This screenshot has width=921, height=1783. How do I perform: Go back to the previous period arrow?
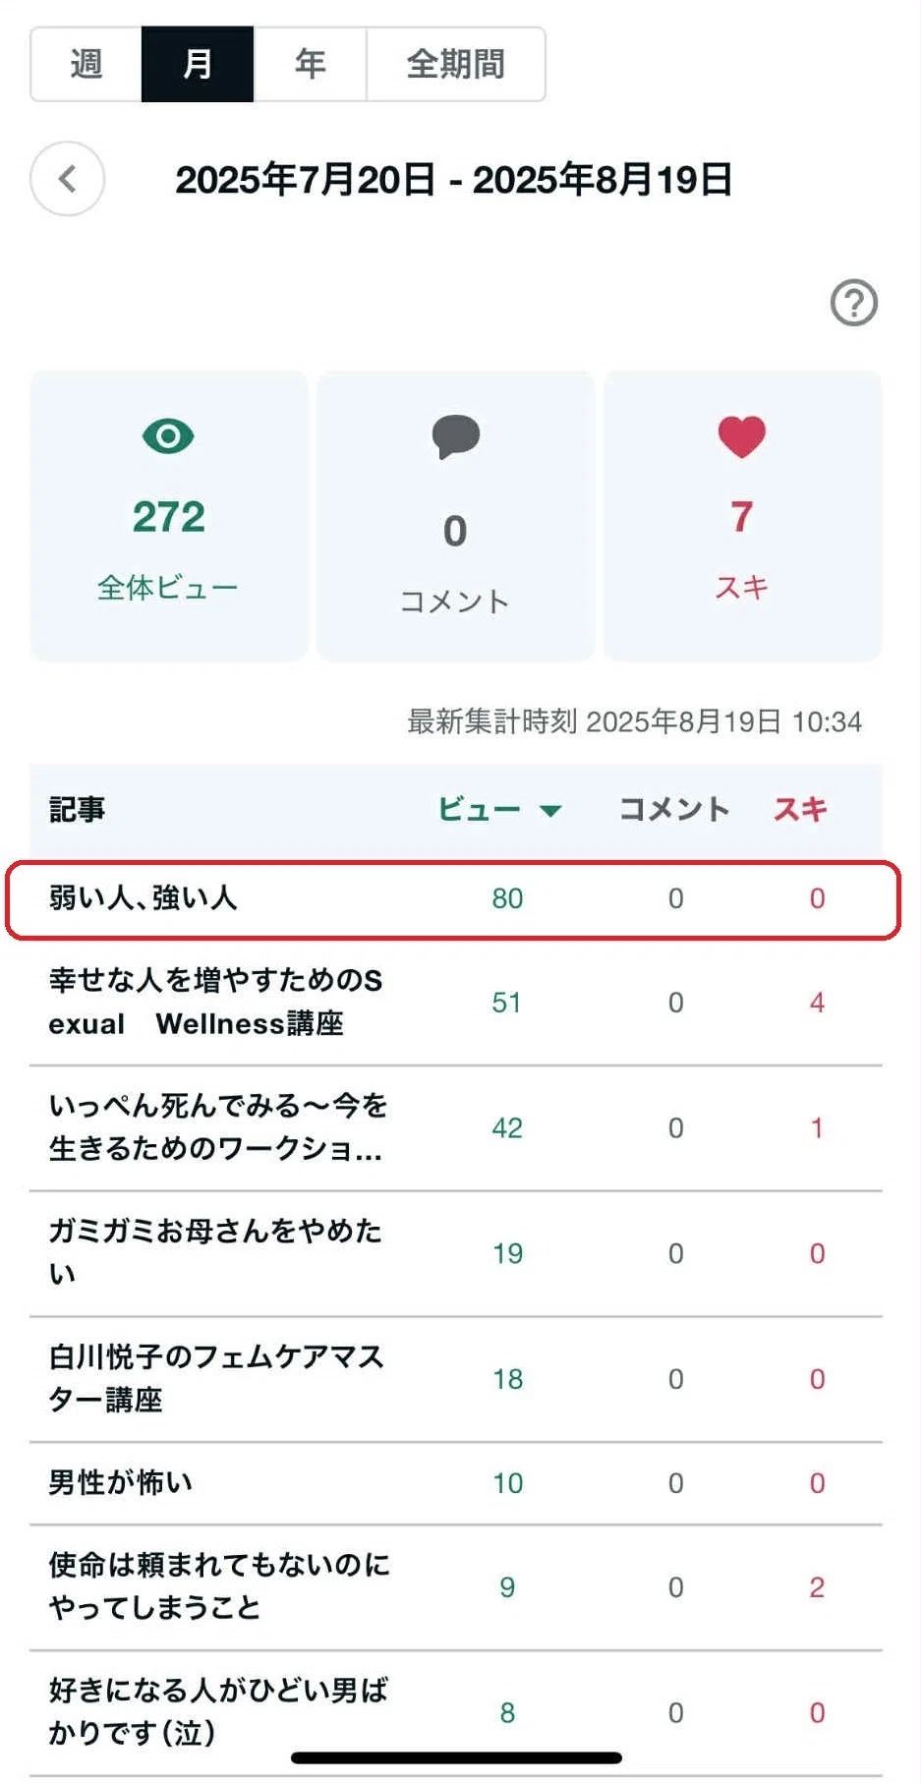tap(67, 179)
